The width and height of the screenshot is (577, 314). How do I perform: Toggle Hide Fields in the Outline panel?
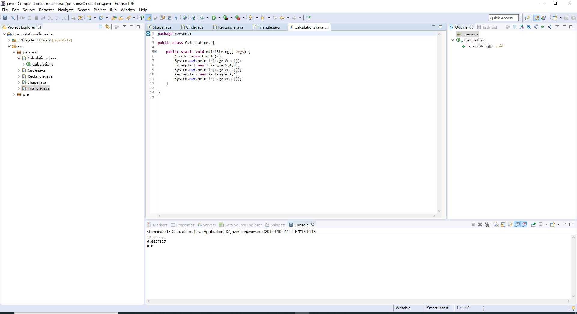click(x=529, y=27)
